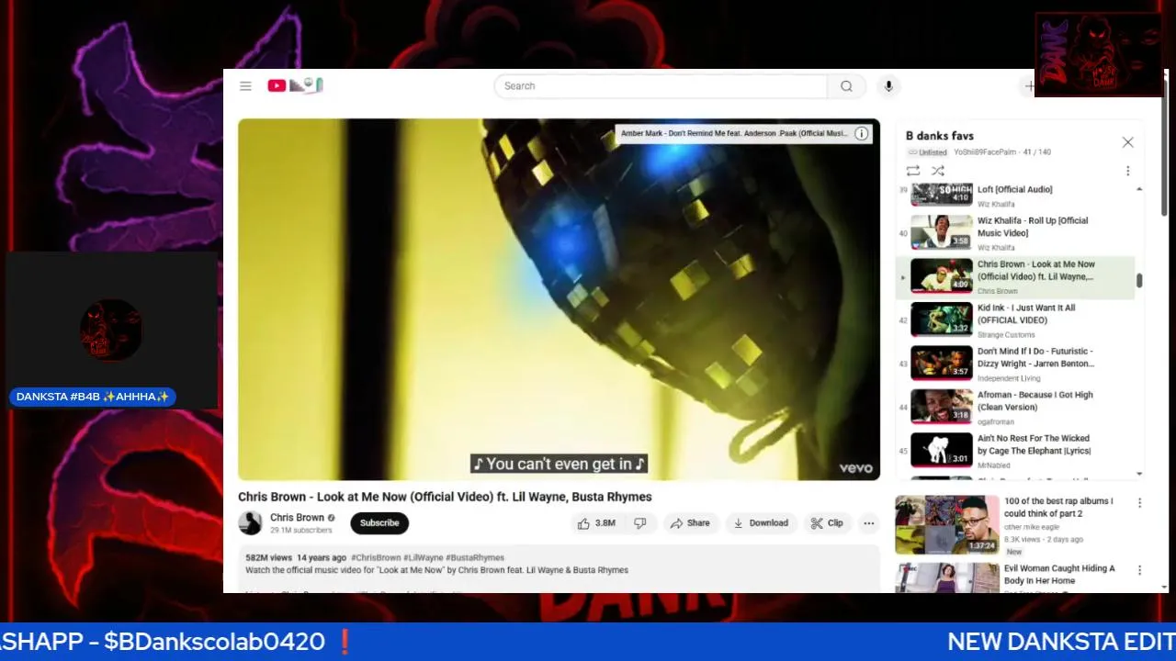This screenshot has height=661, width=1176.
Task: Play Don't Mind If I Do - Futuristic
Action: pyautogui.click(x=1015, y=364)
